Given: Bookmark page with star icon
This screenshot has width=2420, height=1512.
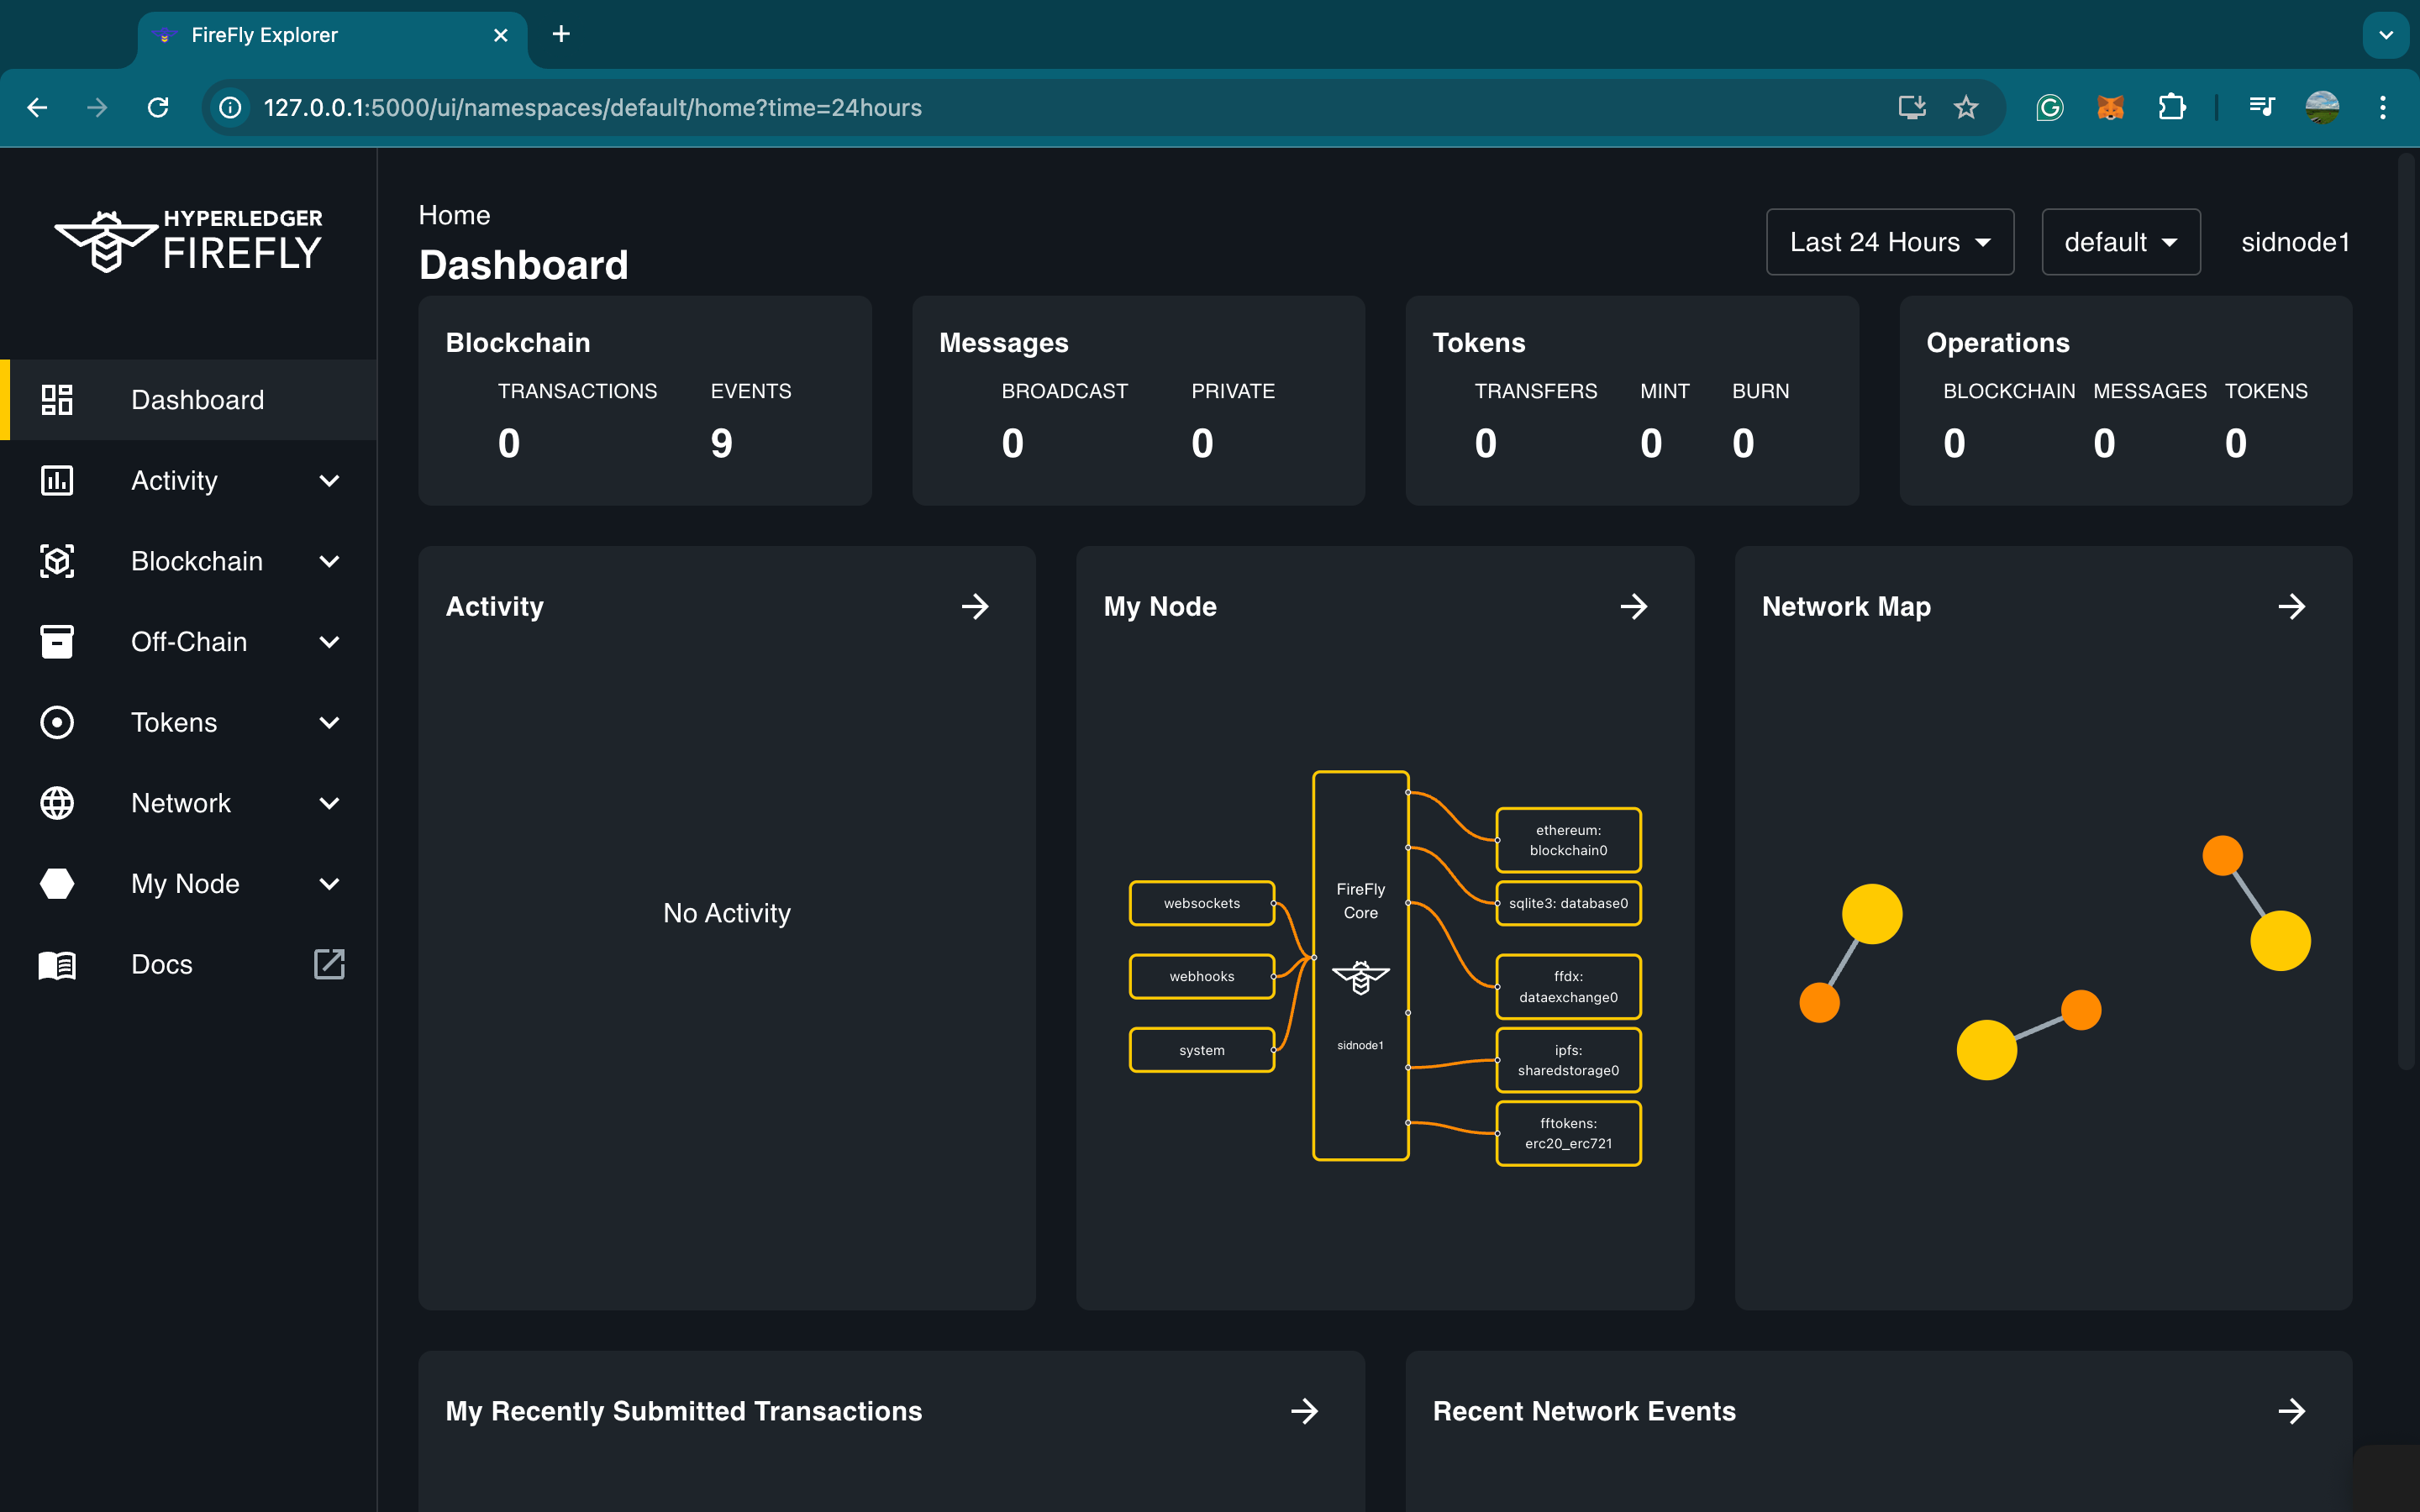Looking at the screenshot, I should coord(1966,107).
